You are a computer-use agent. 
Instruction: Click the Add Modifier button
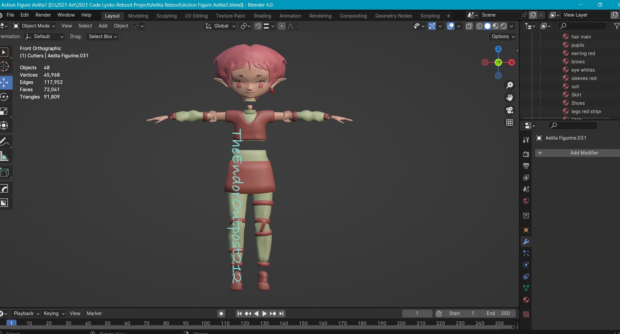584,153
